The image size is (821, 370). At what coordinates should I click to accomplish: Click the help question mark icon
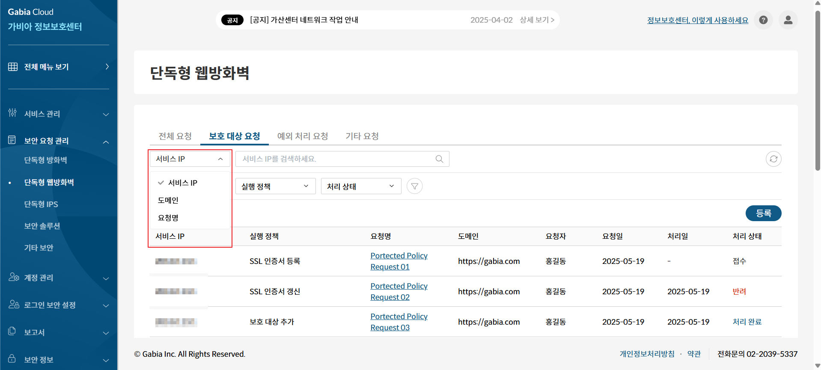coord(763,20)
